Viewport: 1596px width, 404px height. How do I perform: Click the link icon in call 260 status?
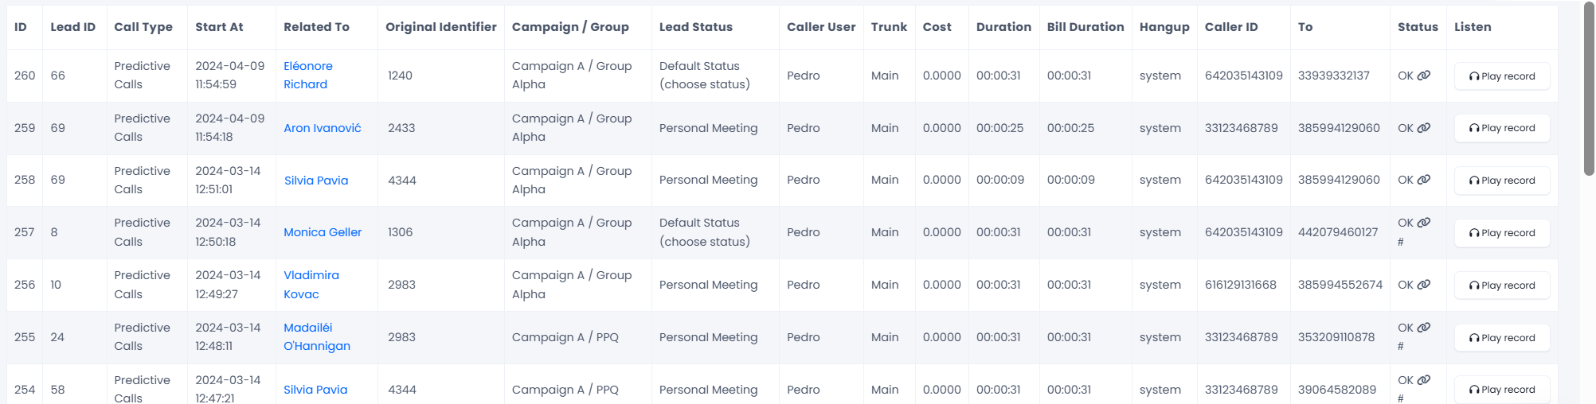coord(1424,76)
